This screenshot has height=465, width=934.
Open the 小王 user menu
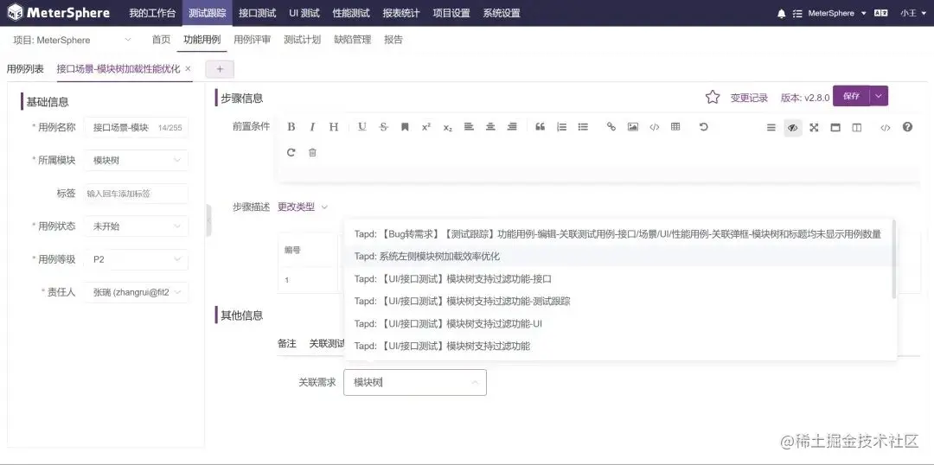(912, 13)
